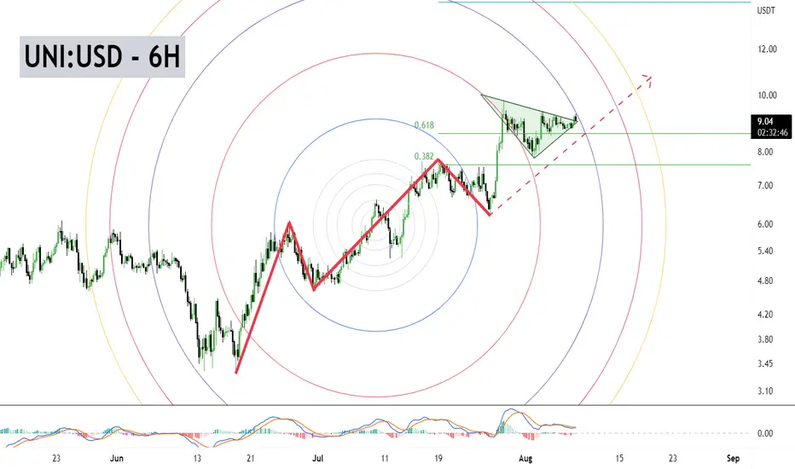Click the 13 date label on time axis
The height and width of the screenshot is (469, 795).
(x=197, y=459)
